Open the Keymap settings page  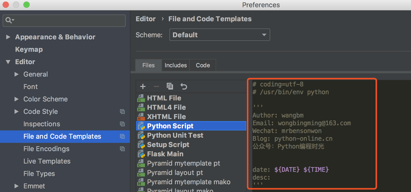tap(29, 49)
